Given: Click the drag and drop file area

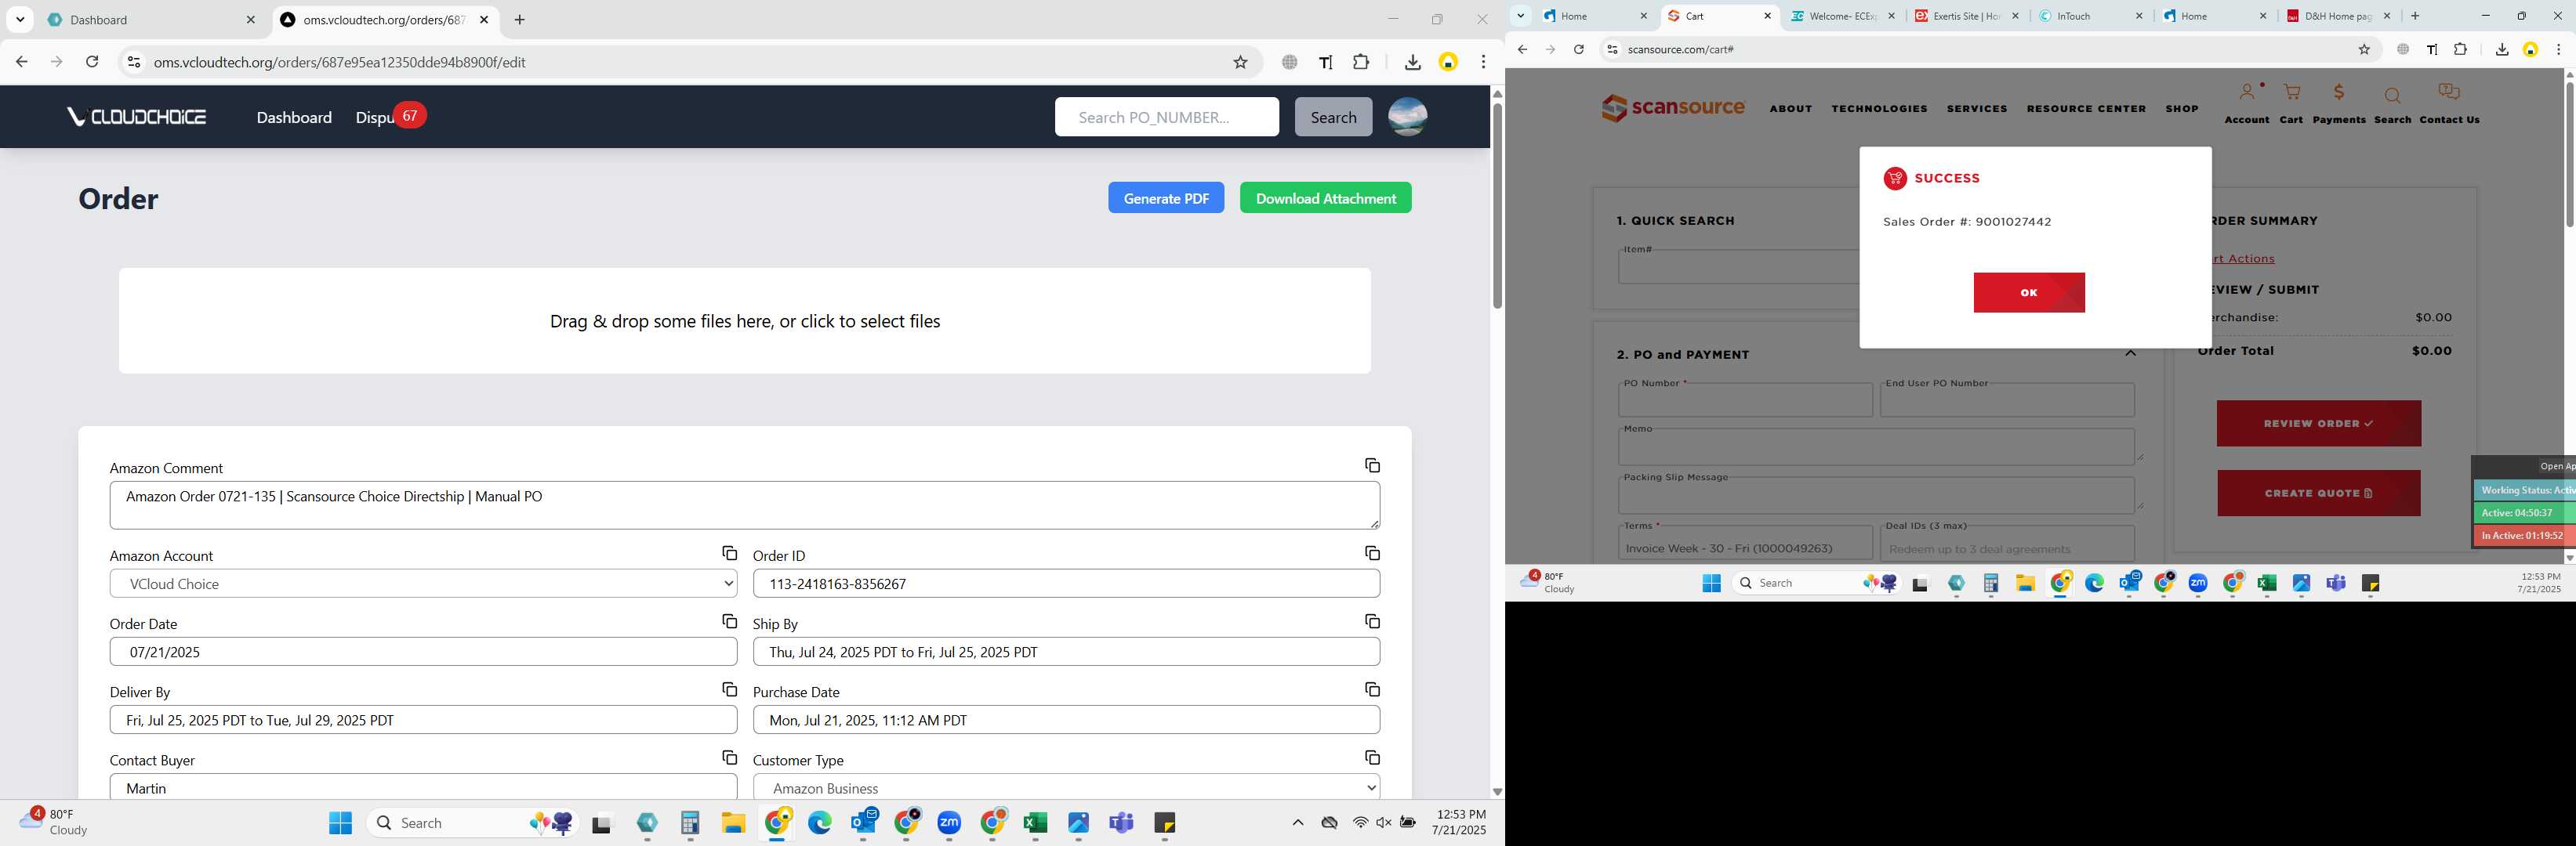Looking at the screenshot, I should [x=745, y=320].
